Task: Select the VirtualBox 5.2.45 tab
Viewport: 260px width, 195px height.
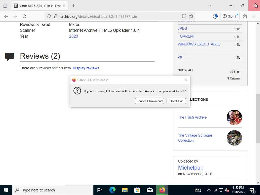Action: [40, 6]
